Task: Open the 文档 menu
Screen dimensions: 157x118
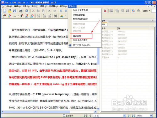Action: pos(35,6)
